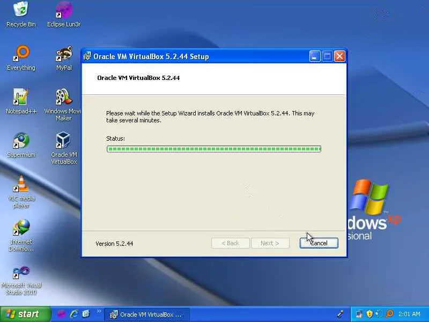Screen dimensions: 429x322
Task: Select the VLC media player shortcut
Action: pos(21,192)
